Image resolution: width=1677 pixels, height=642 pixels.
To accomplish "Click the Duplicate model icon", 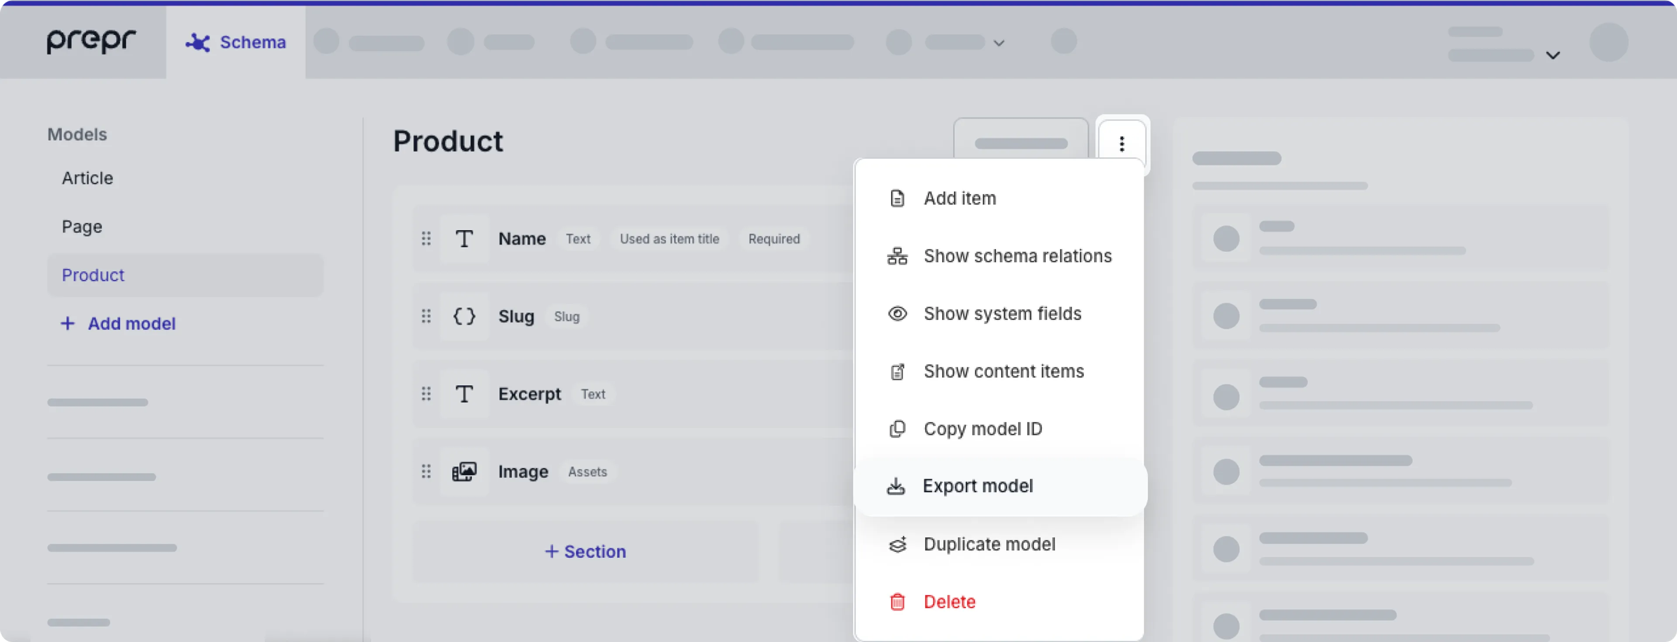I will click(x=897, y=544).
